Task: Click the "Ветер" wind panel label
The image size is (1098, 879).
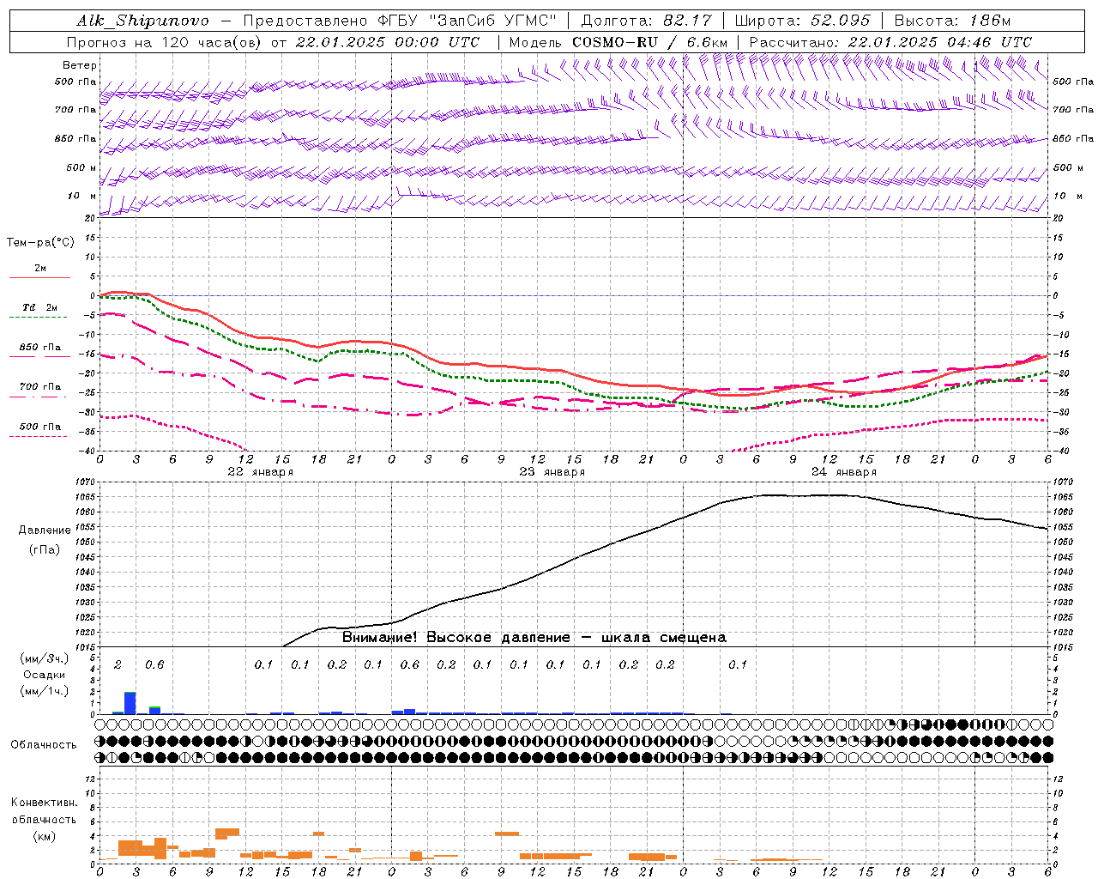Action: 80,65
